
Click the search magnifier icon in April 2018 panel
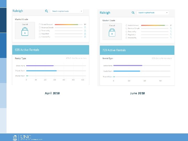click(46, 11)
